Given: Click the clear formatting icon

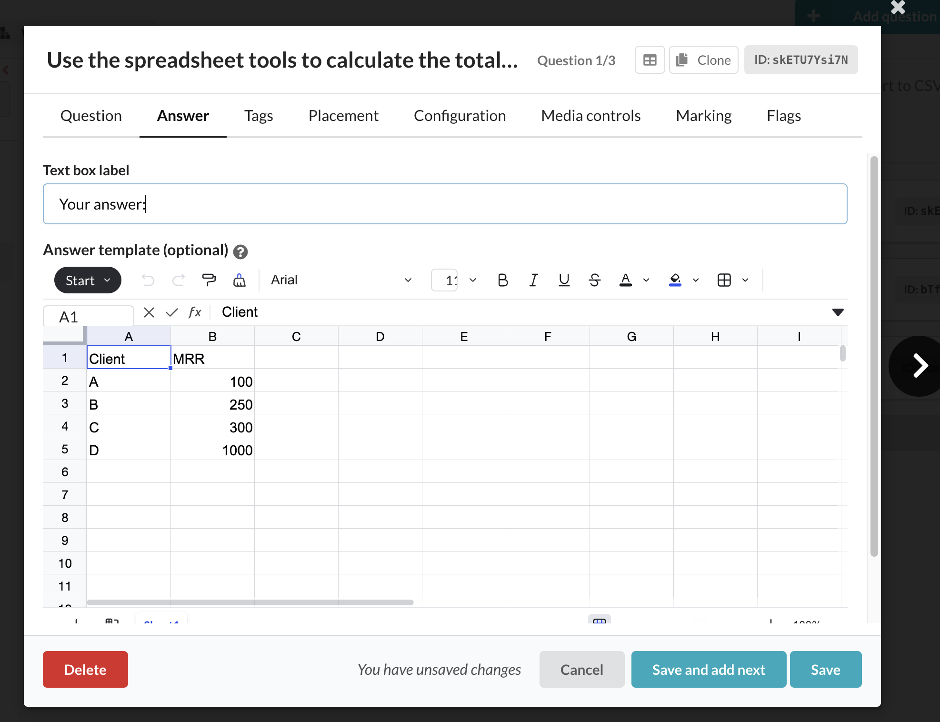Looking at the screenshot, I should click(239, 280).
